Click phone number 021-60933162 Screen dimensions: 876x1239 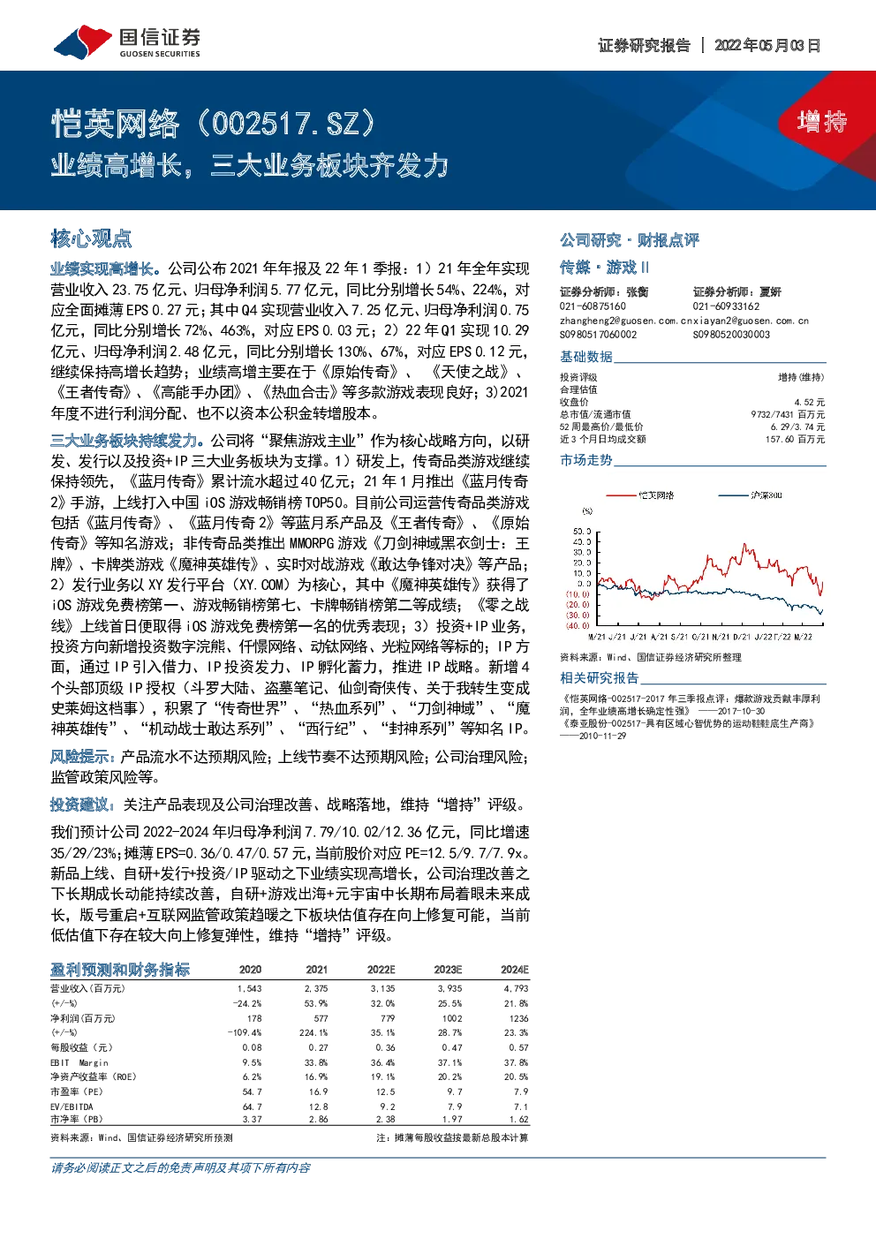tap(726, 306)
